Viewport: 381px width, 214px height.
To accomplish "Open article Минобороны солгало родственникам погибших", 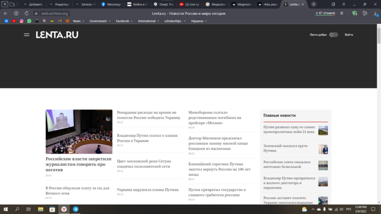I will coord(215,118).
